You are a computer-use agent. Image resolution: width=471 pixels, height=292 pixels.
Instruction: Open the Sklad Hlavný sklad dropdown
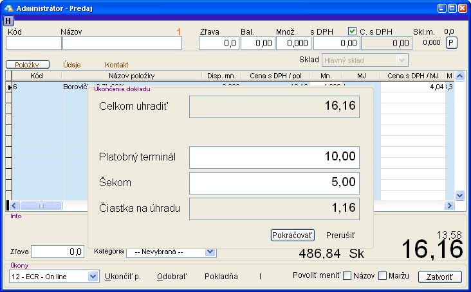402,60
